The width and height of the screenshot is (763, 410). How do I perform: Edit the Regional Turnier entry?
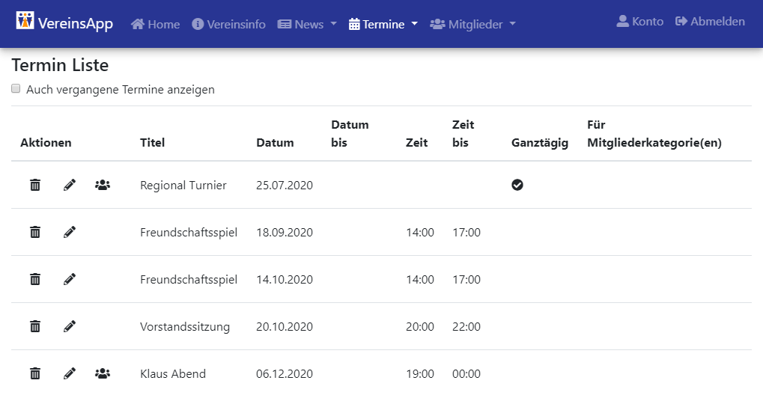click(70, 185)
